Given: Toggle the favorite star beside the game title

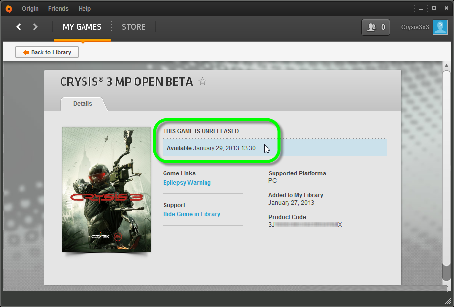Looking at the screenshot, I should tap(202, 81).
